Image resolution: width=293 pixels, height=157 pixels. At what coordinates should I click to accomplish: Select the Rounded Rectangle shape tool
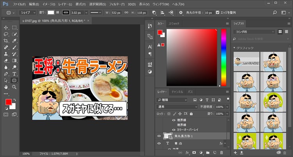pos(14,80)
